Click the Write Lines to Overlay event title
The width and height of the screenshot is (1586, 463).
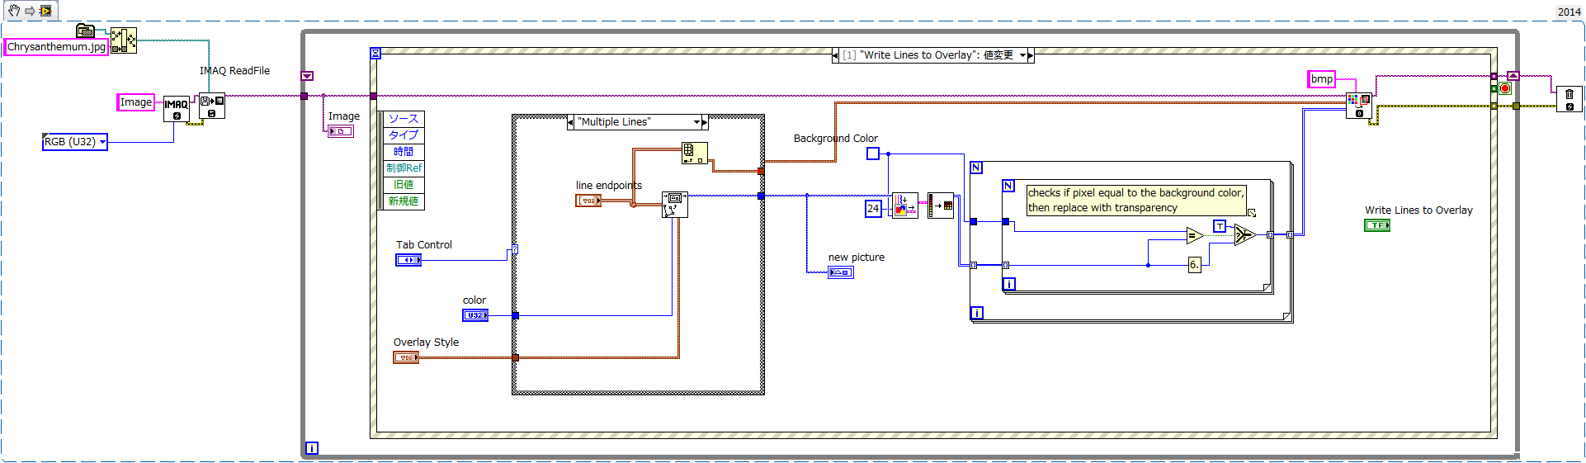click(x=928, y=55)
